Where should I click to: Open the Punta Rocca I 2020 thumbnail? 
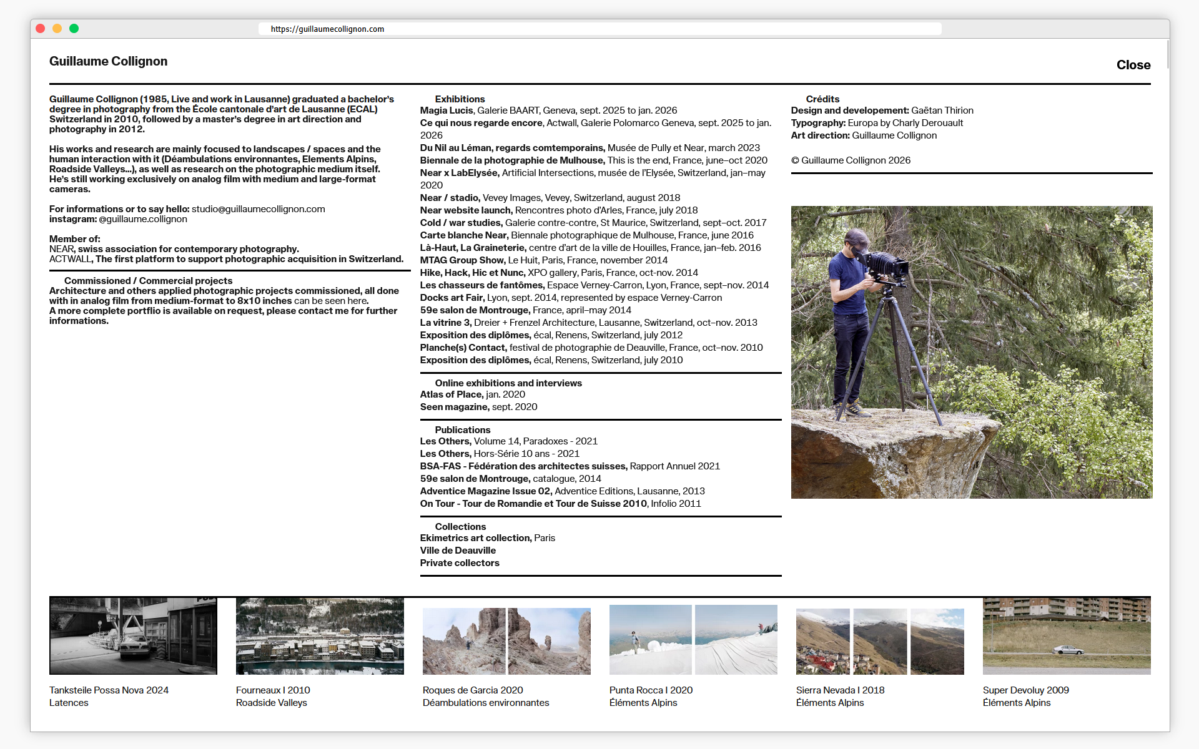click(693, 640)
